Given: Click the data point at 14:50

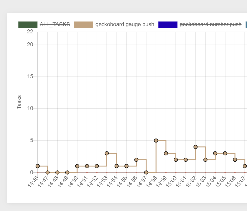Looking at the screenshot, I should [77, 166].
